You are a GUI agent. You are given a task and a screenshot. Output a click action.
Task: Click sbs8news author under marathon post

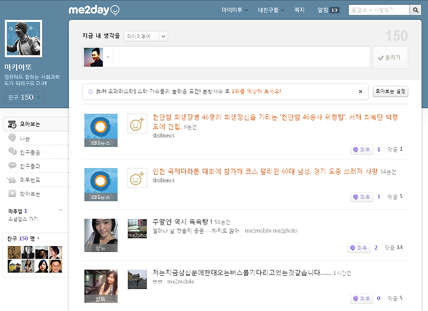163,181
